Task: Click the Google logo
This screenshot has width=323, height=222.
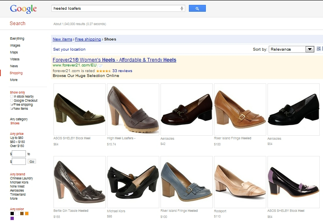Action: tap(23, 9)
